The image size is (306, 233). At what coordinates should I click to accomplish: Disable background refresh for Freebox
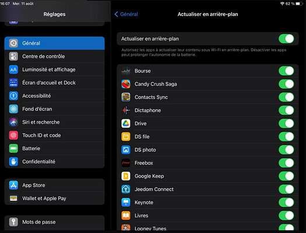(x=286, y=163)
